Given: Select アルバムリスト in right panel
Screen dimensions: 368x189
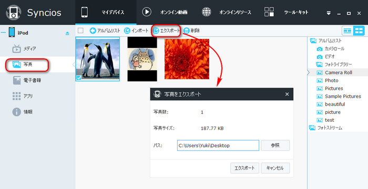Looking at the screenshot, I should click(330, 40).
